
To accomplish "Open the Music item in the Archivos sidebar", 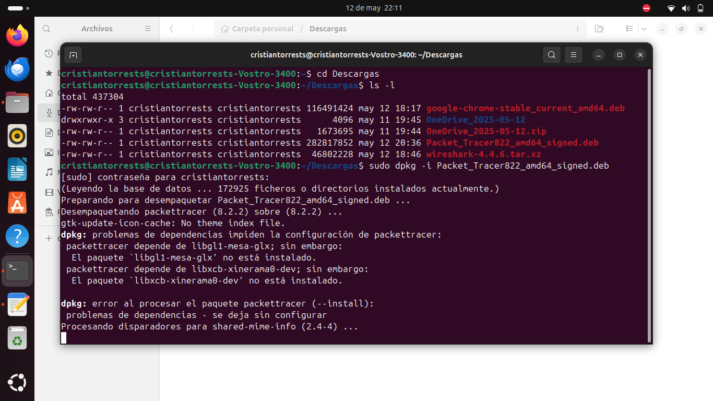I will coord(49,172).
